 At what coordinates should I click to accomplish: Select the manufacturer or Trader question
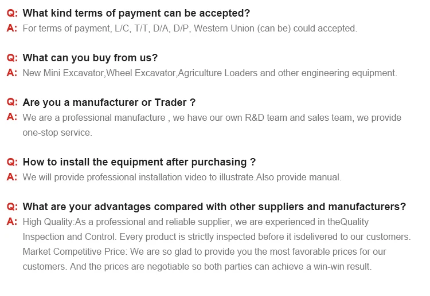click(x=109, y=102)
